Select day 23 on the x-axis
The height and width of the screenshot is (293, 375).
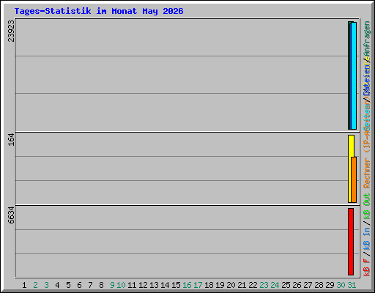tap(264, 285)
